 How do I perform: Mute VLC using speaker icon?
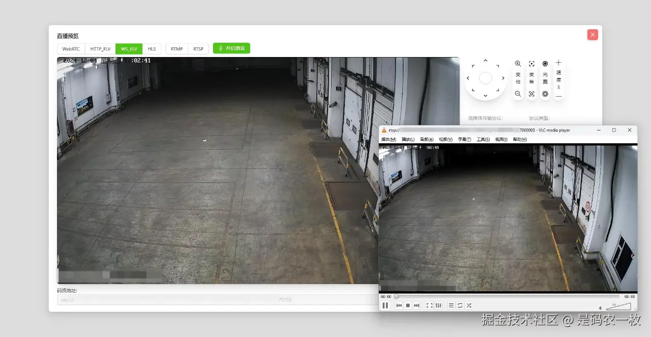click(x=601, y=308)
